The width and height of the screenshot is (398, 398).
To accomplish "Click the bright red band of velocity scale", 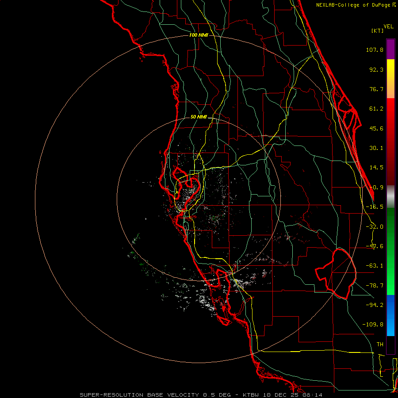I will click(390, 109).
